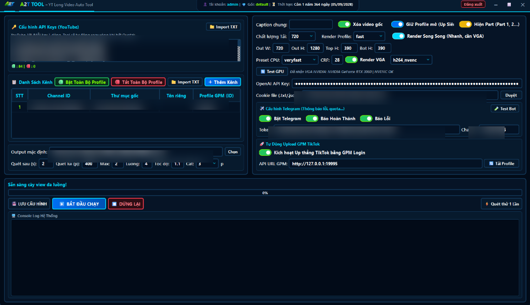
Task: Import API keys using the Import TXT button
Action: 224,27
